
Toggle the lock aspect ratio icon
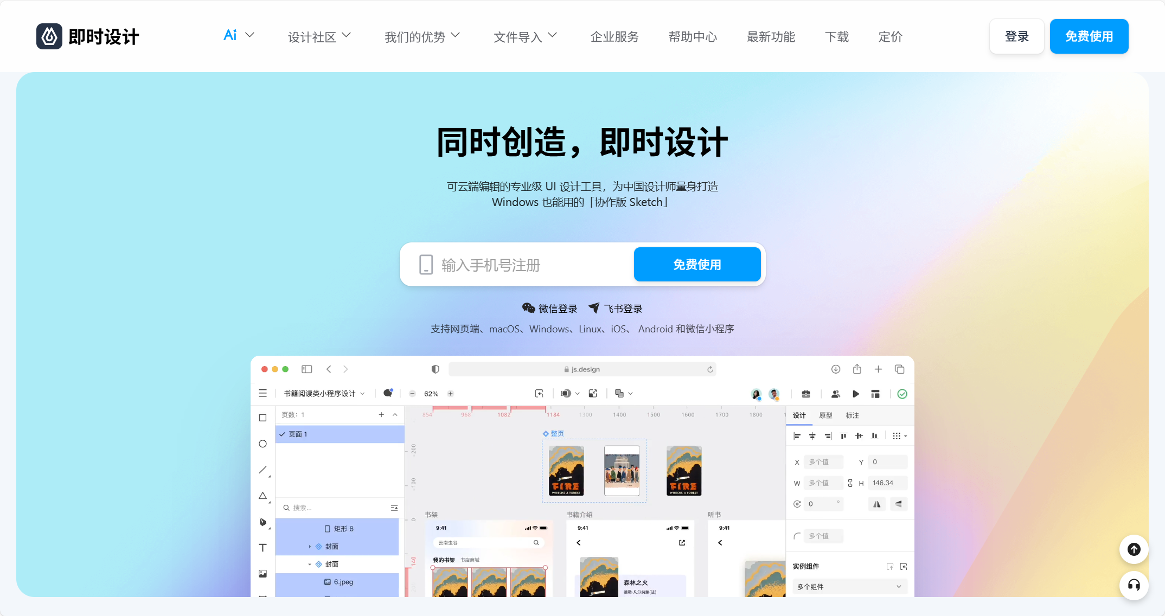coord(850,483)
